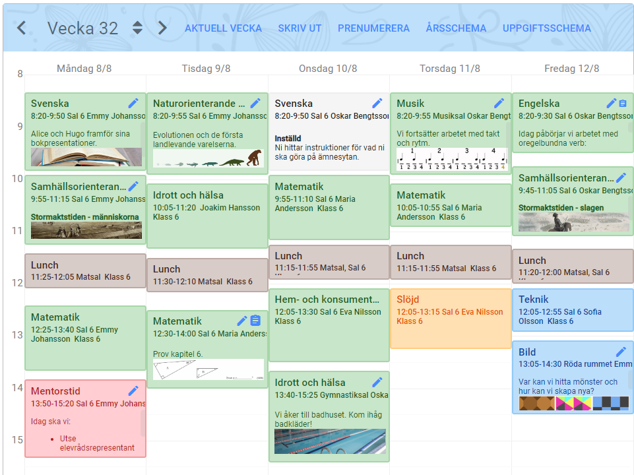Open Slöjd 12:05-13:15 lesson
Screen dimensions: 634x475
point(451,319)
